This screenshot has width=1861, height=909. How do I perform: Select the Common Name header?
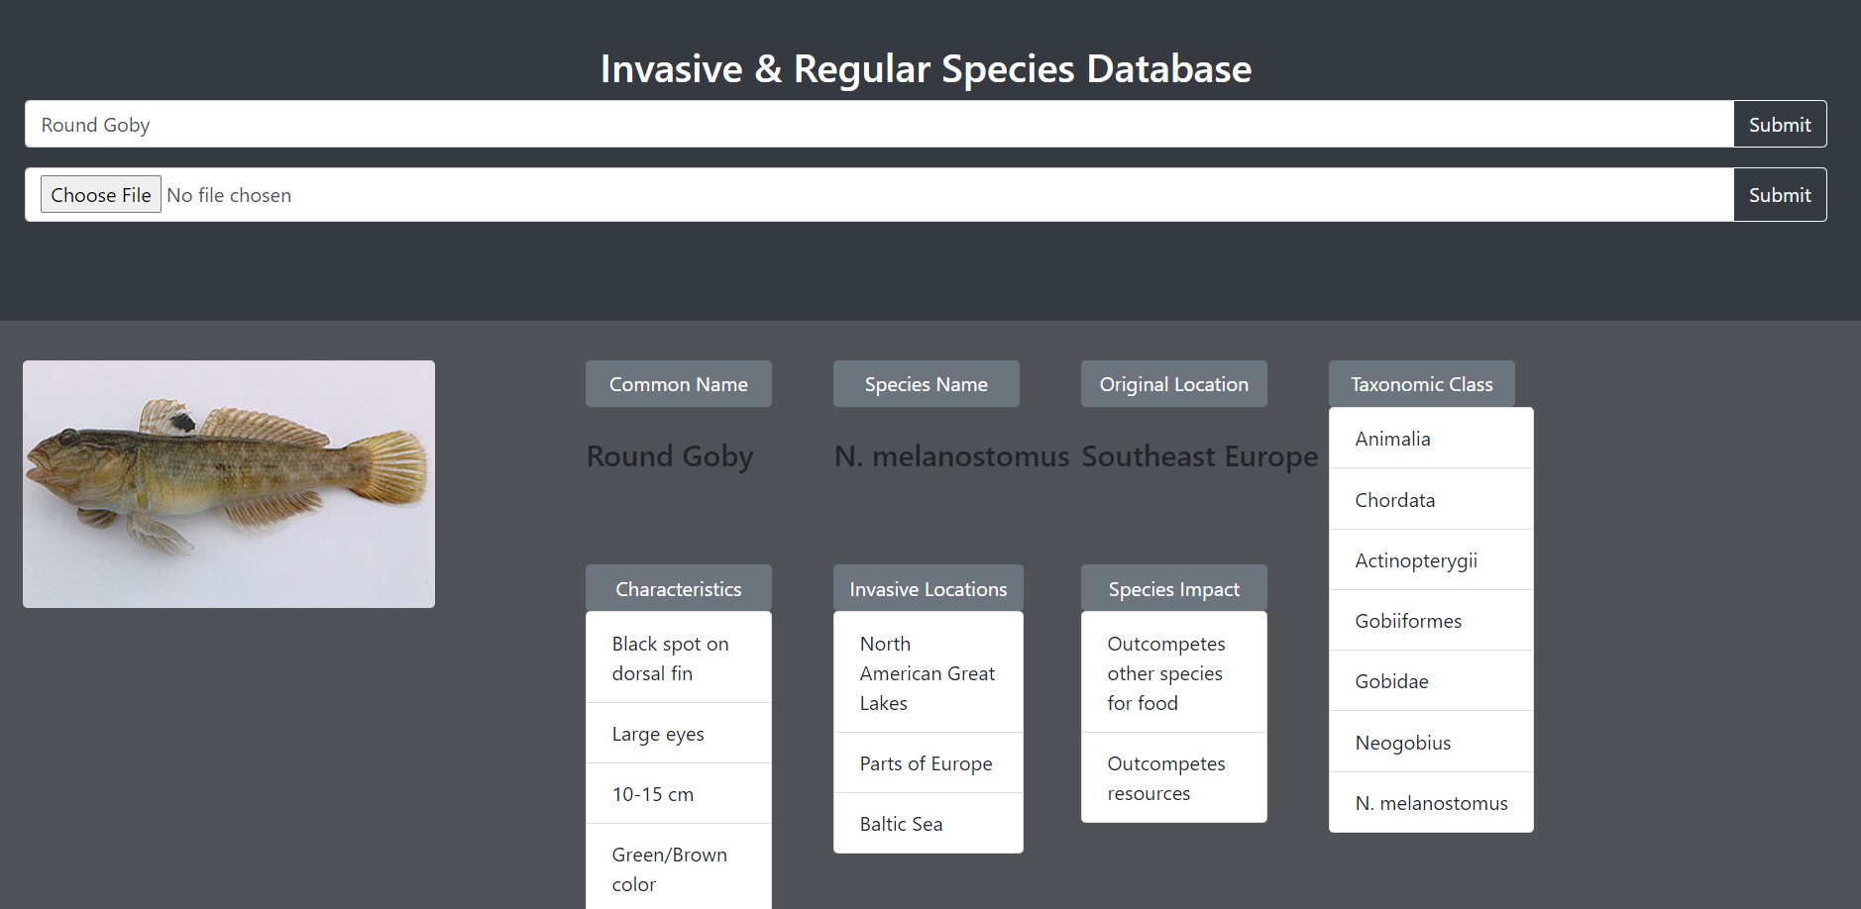(678, 383)
